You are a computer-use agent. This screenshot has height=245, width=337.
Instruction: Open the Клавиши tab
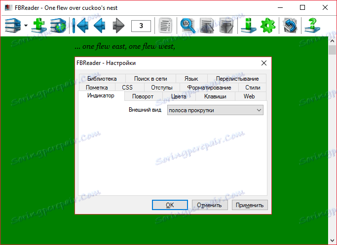[215, 96]
